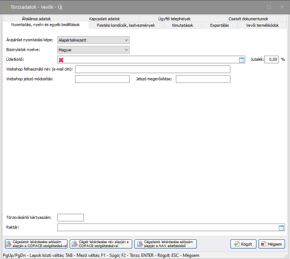The height and width of the screenshot is (259, 290).
Task: Switch to the Általános adatok tab
Action: [36, 19]
